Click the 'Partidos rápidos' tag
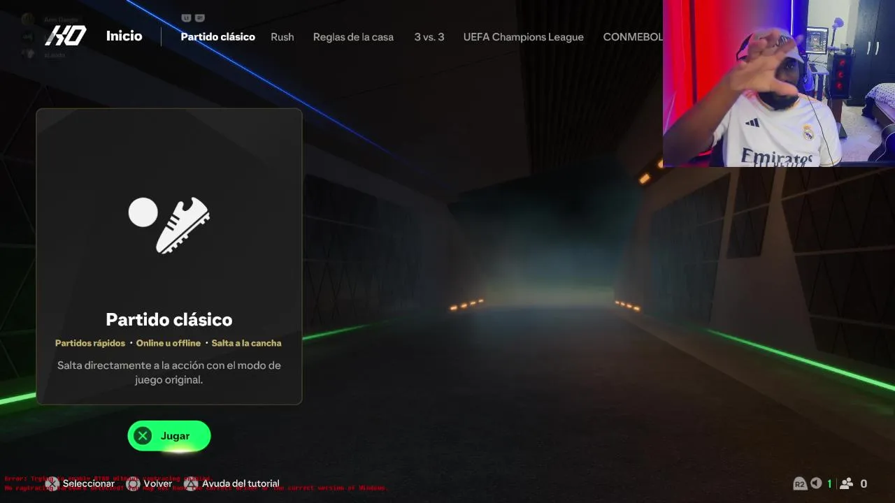This screenshot has height=503, width=895. 90,343
